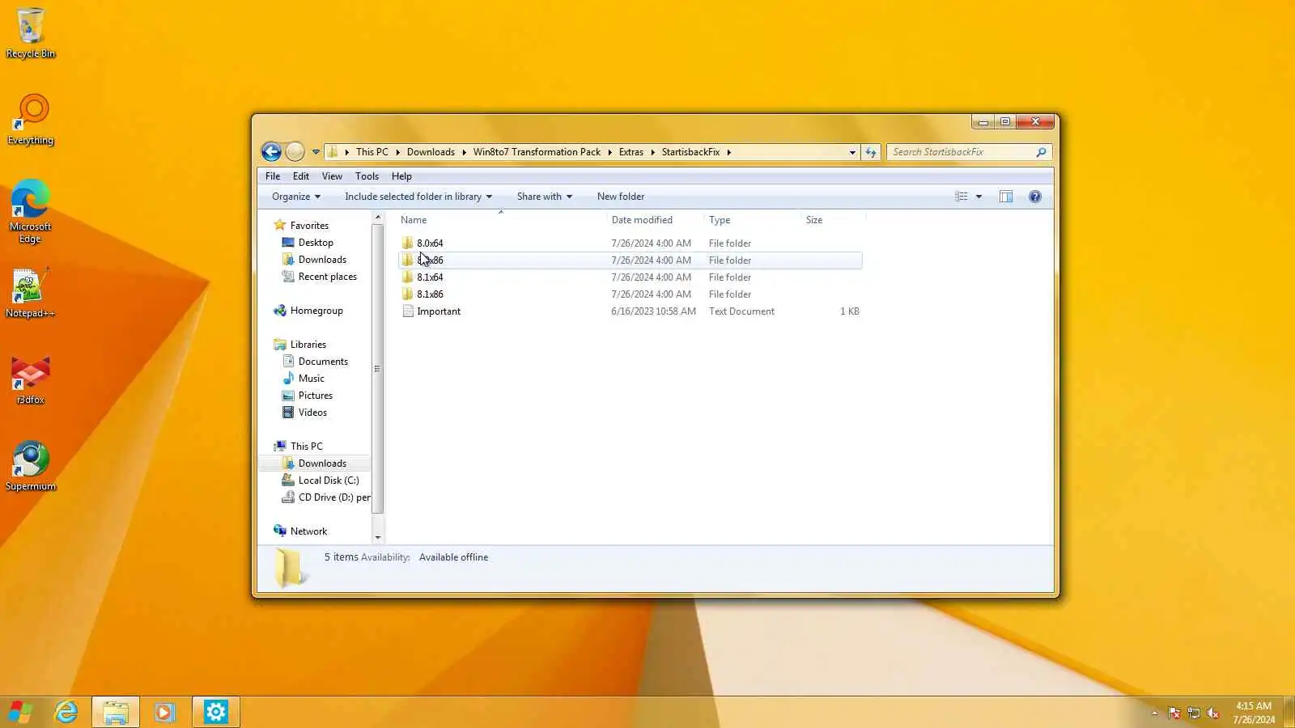
Task: Sort by Date modified column header
Action: pos(655,220)
